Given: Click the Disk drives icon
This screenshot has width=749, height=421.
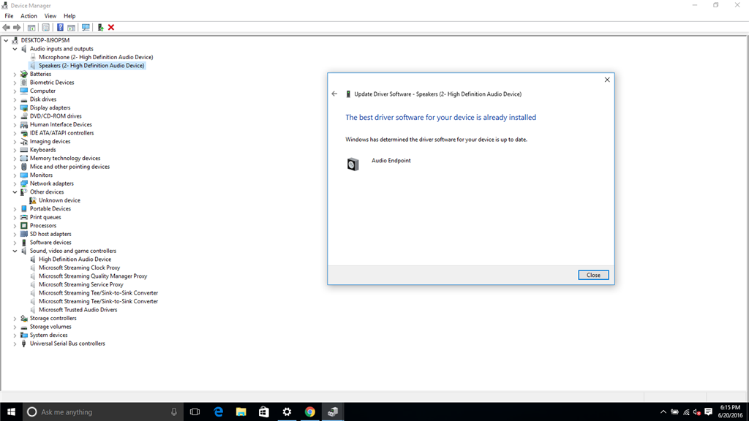Looking at the screenshot, I should pos(24,99).
